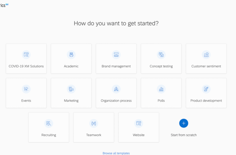Click the Events balloons icon
The width and height of the screenshot is (236, 155).
pos(26,89)
